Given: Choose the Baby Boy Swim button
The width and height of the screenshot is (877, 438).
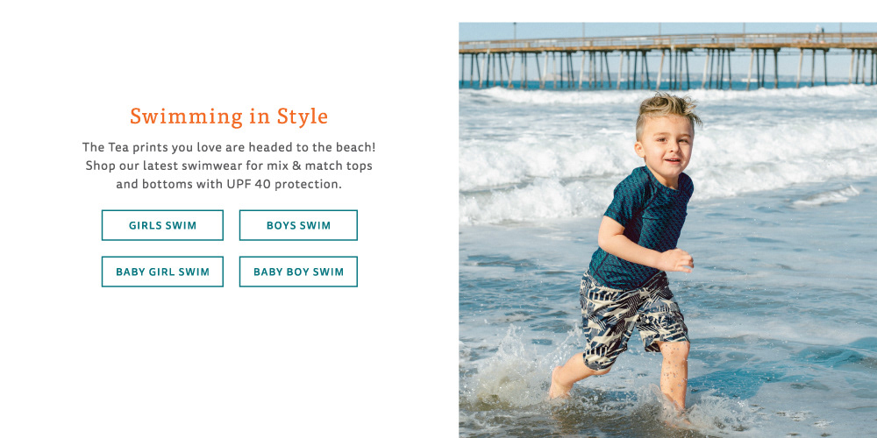Looking at the screenshot, I should point(298,272).
